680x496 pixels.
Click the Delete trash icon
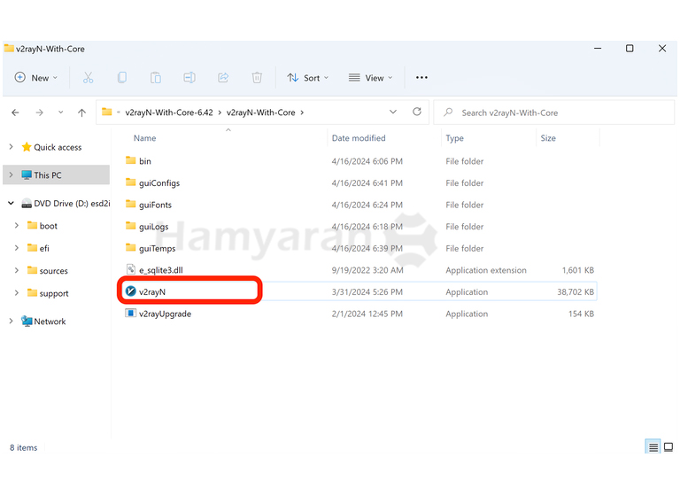[x=256, y=78]
